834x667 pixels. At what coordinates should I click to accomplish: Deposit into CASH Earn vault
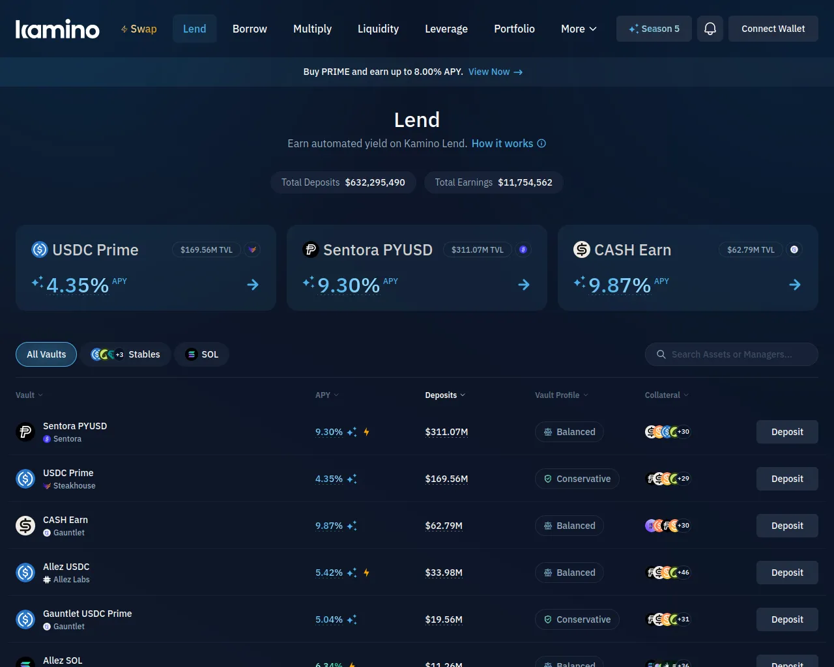787,526
